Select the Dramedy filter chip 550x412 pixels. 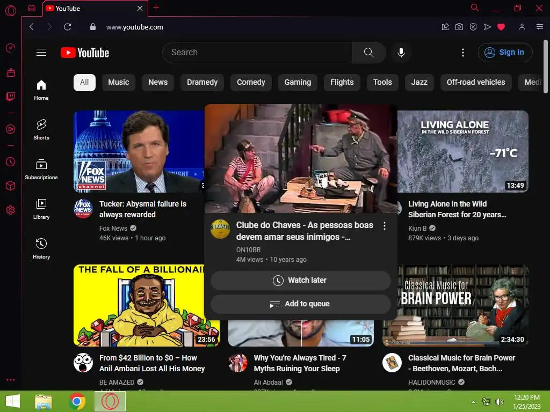(202, 82)
